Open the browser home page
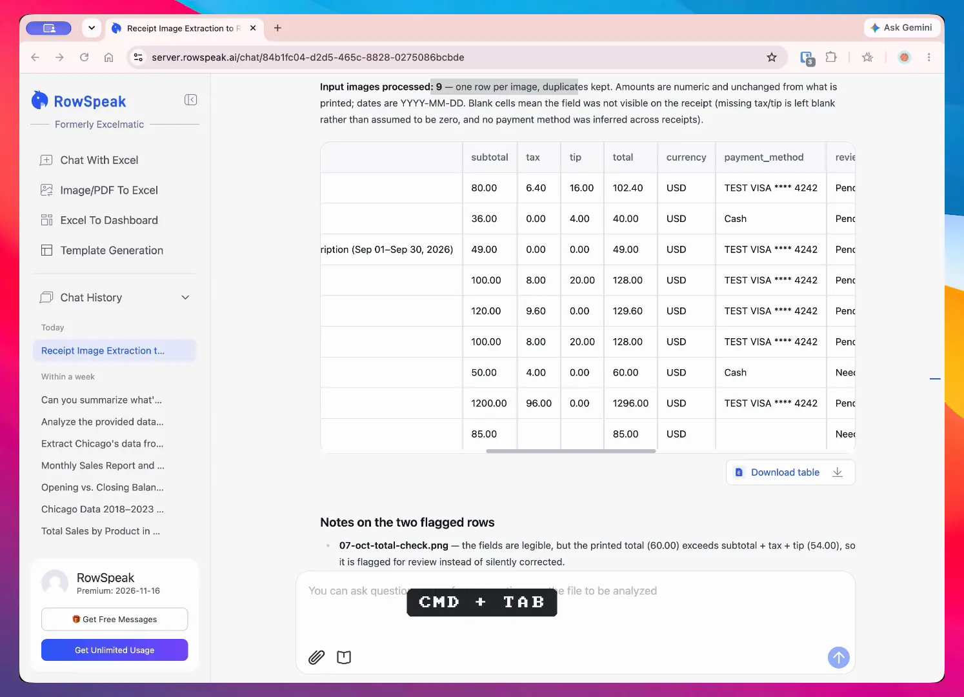The width and height of the screenshot is (964, 697). pyautogui.click(x=108, y=57)
